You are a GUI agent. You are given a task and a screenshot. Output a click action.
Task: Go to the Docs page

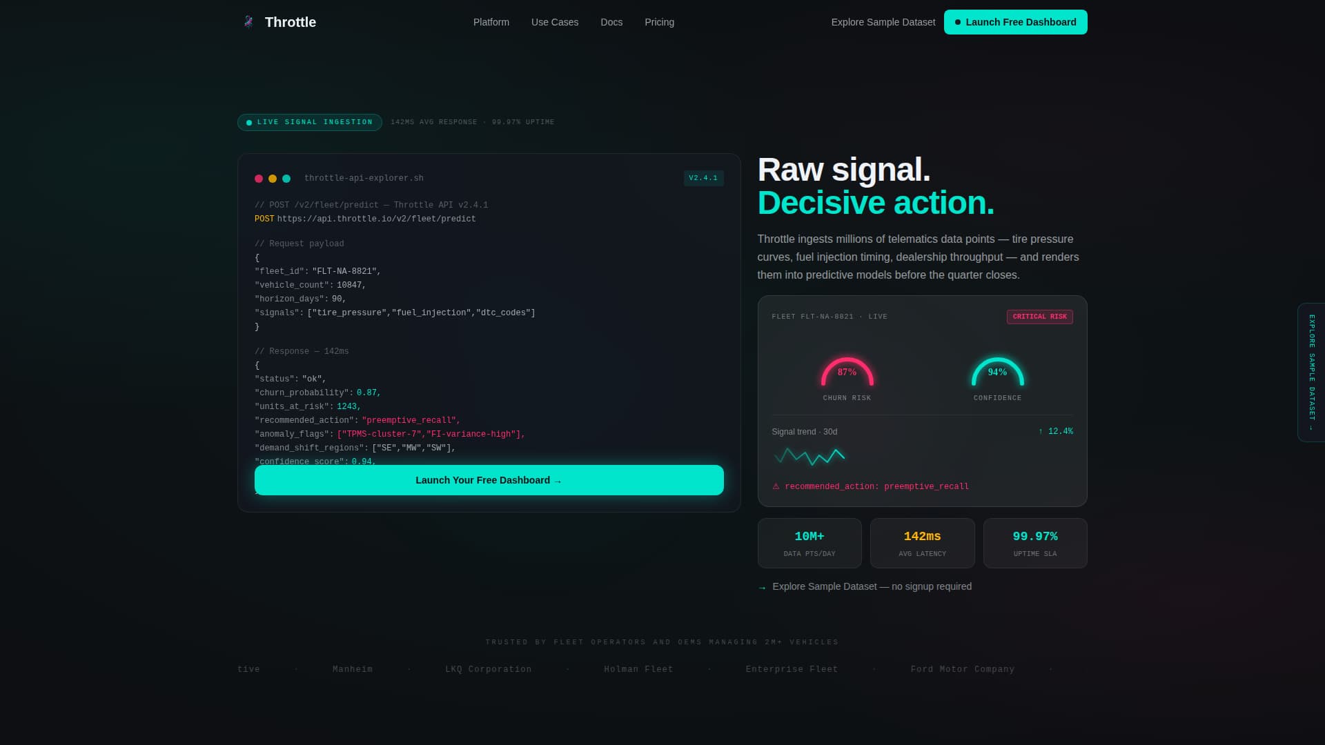[x=611, y=22]
